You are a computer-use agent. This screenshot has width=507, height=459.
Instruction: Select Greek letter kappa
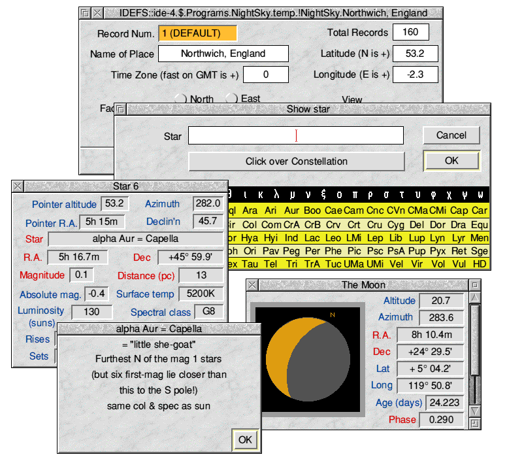click(x=261, y=194)
